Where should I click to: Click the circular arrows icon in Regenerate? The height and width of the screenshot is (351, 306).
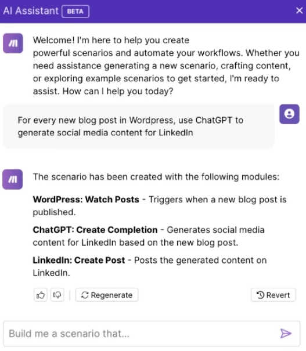85,295
